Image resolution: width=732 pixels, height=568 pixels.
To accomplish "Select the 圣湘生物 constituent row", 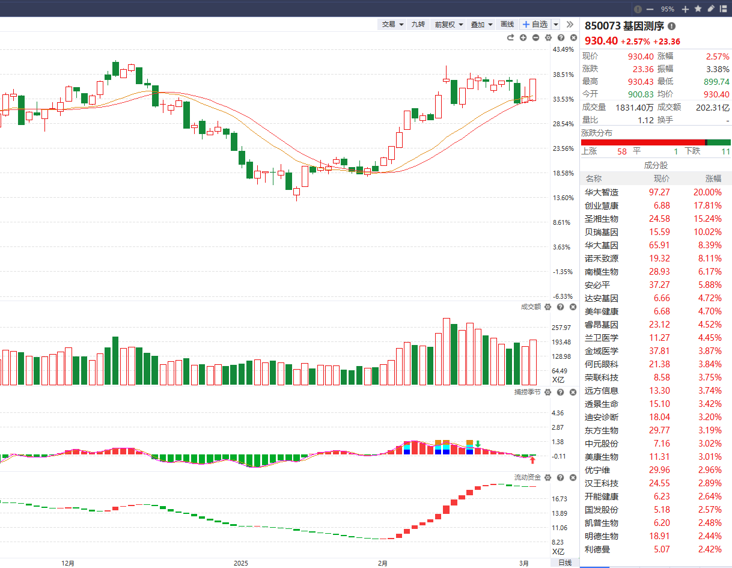I will coord(656,219).
